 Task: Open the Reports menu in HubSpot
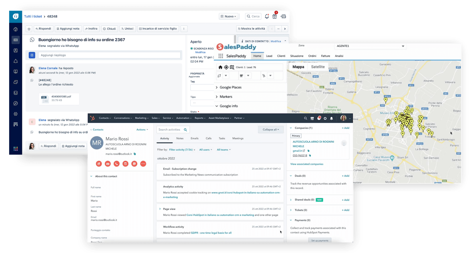[200, 118]
